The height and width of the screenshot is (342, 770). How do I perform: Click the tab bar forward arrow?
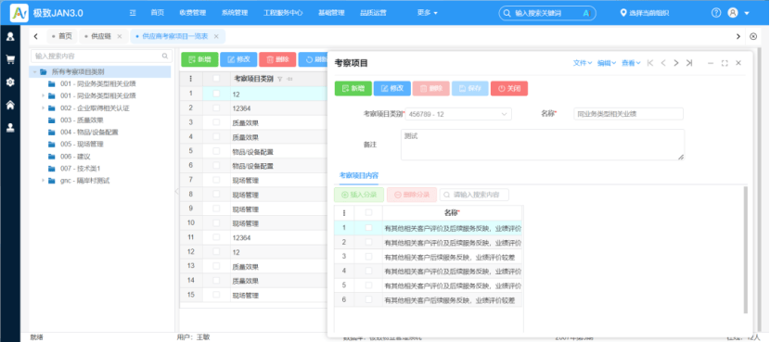click(738, 36)
